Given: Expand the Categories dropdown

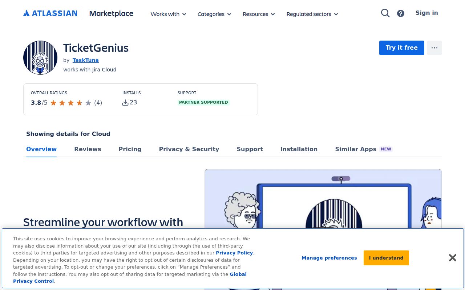Looking at the screenshot, I should point(214,14).
